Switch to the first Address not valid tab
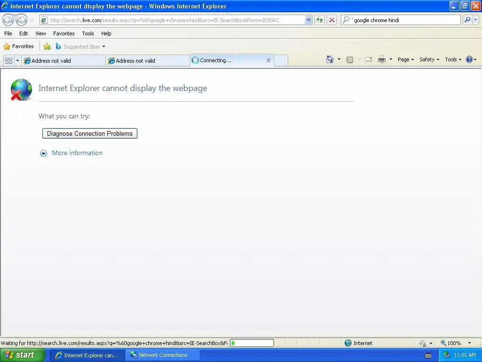482x362 pixels. tap(64, 61)
